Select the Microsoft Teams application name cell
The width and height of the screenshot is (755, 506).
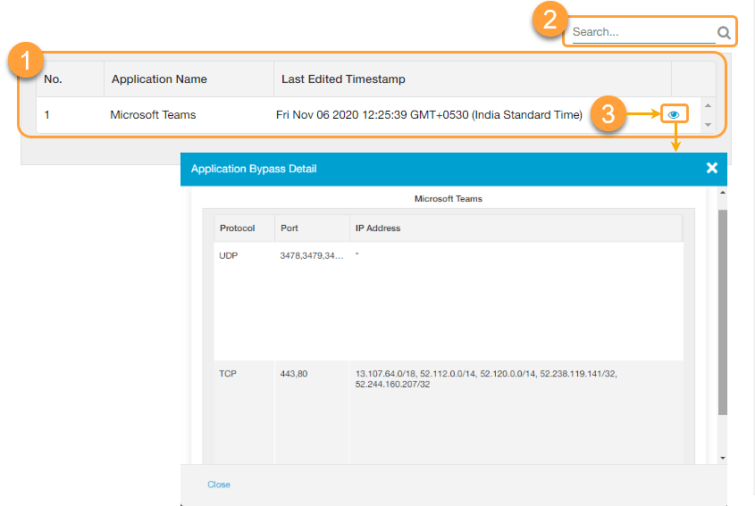coord(153,115)
